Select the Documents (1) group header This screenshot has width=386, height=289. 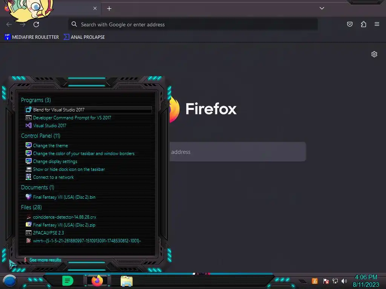(x=37, y=187)
